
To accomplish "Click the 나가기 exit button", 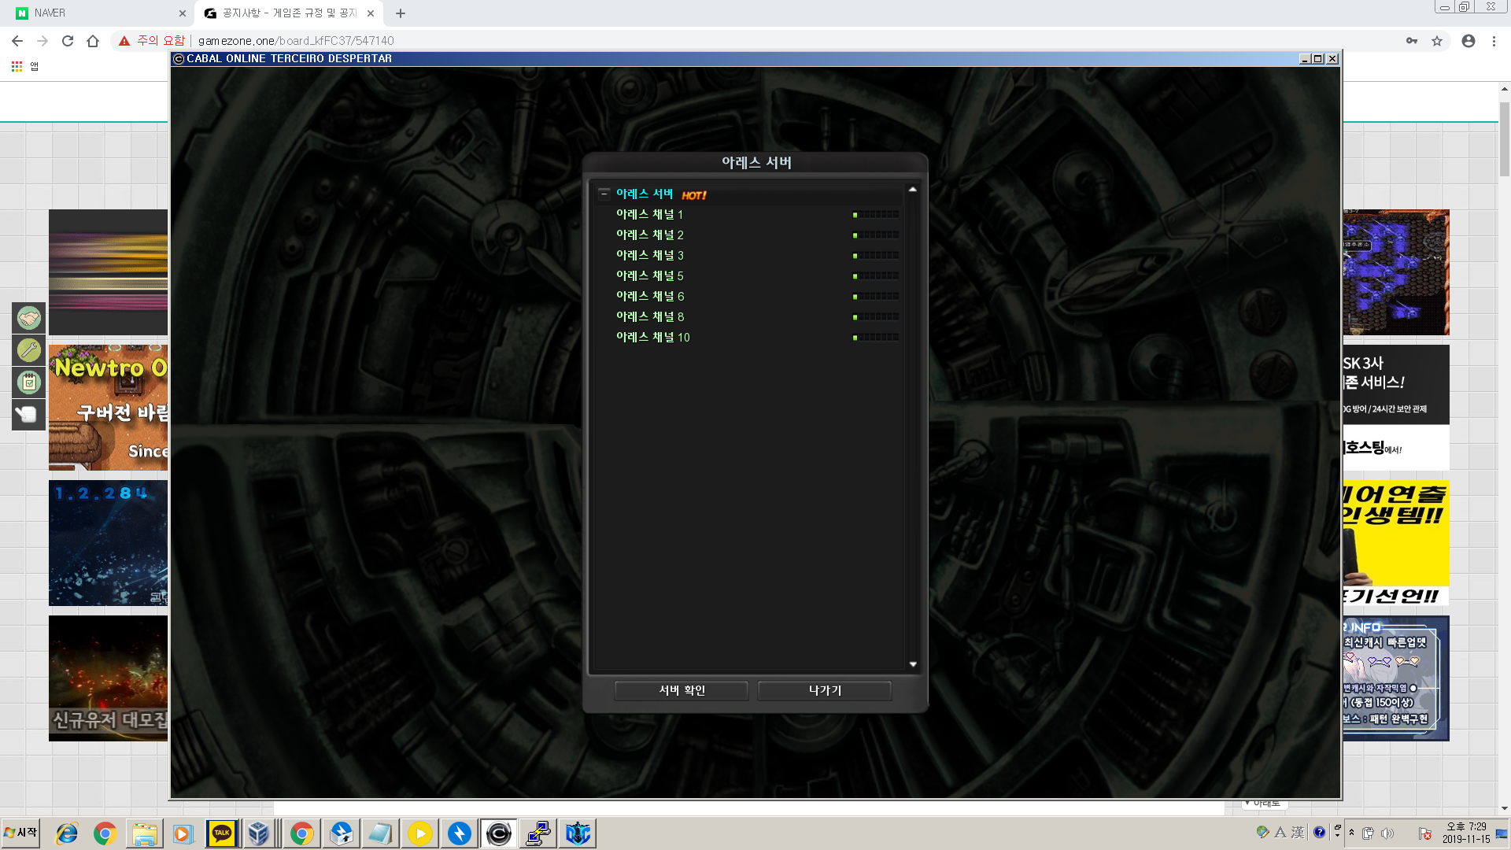I will [825, 690].
